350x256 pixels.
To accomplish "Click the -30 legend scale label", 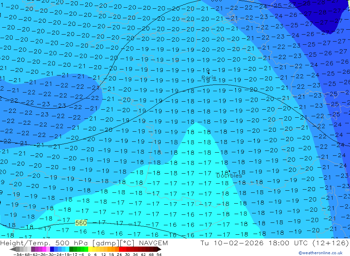I will (50, 255).
